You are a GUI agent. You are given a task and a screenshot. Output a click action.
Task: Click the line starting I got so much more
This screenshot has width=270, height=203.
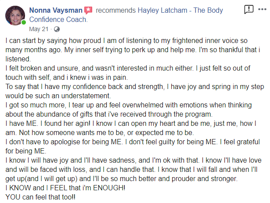tap(129, 105)
